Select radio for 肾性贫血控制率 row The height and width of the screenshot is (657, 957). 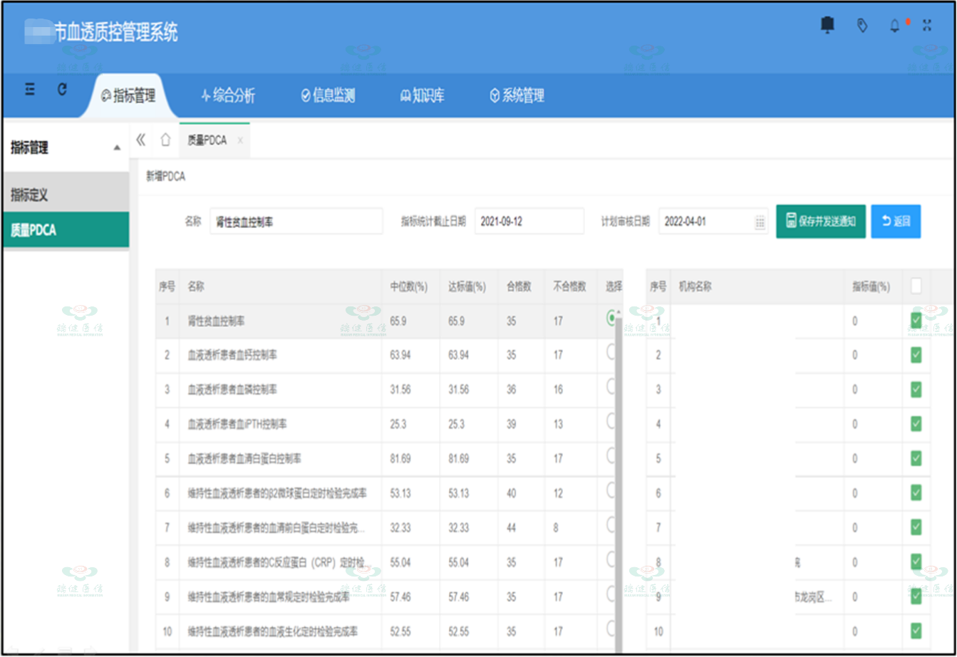click(611, 318)
